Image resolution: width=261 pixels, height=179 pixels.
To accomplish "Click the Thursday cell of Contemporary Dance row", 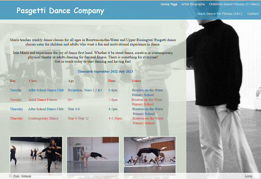I will (17, 119).
